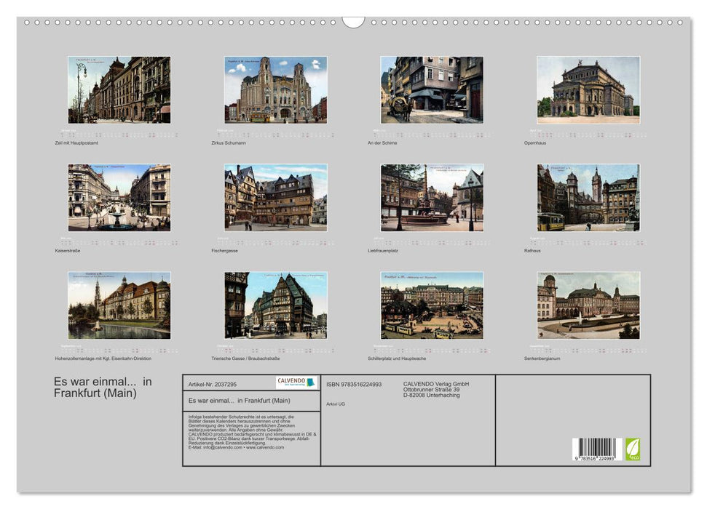Click the Artikel-Nr. 2037295 text
Image resolution: width=707 pixels, height=509 pixels.
tap(212, 384)
